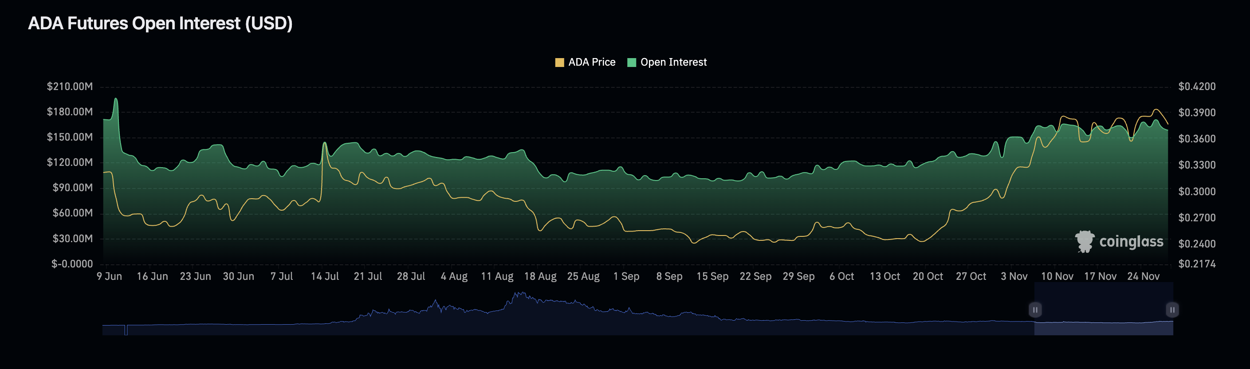Click the 1 Sep date label
This screenshot has width=1250, height=369.
pyautogui.click(x=626, y=276)
